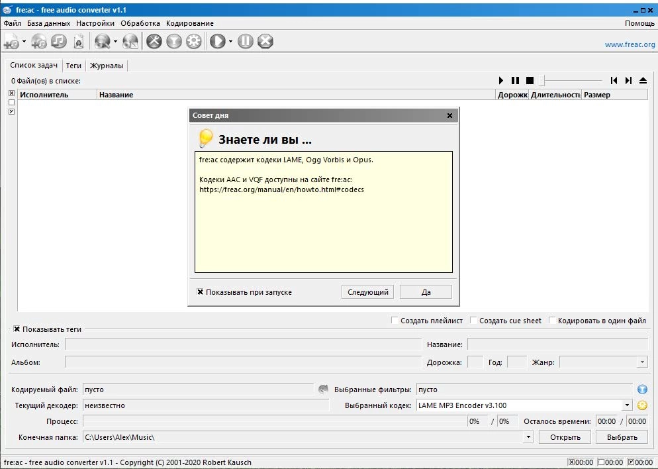Expand start encoding dropdown arrow
The image size is (658, 469).
[230, 41]
